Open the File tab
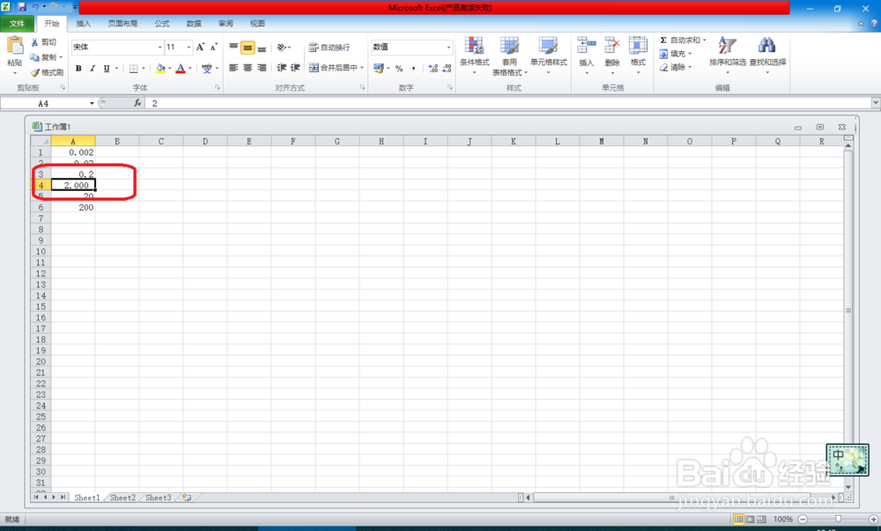 click(x=17, y=24)
